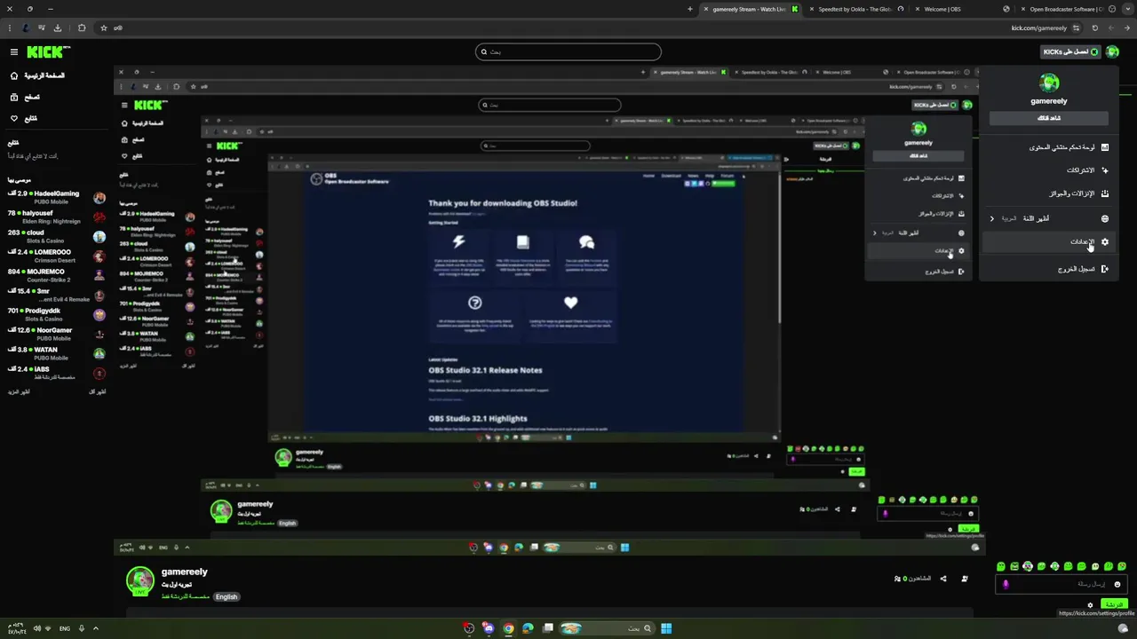Viewport: 1137px width, 639px height.
Task: Open the MOJREMCO Counter-Strike 2 channel
Action: tap(56, 275)
